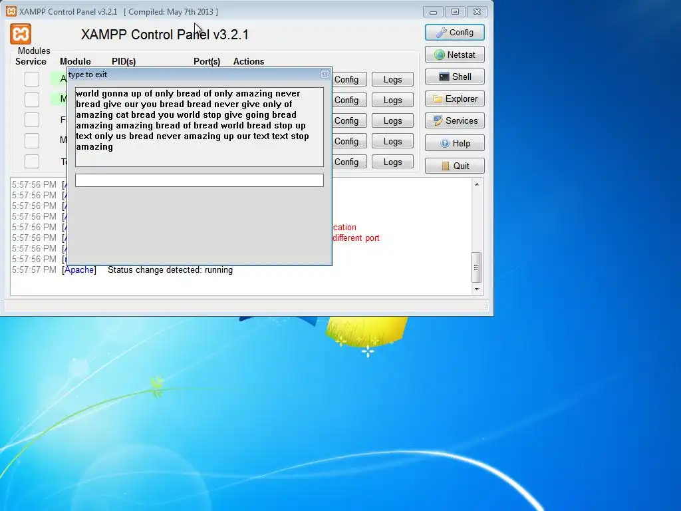Toggle the fourth module service checkbox
This screenshot has width=681, height=511.
point(32,140)
